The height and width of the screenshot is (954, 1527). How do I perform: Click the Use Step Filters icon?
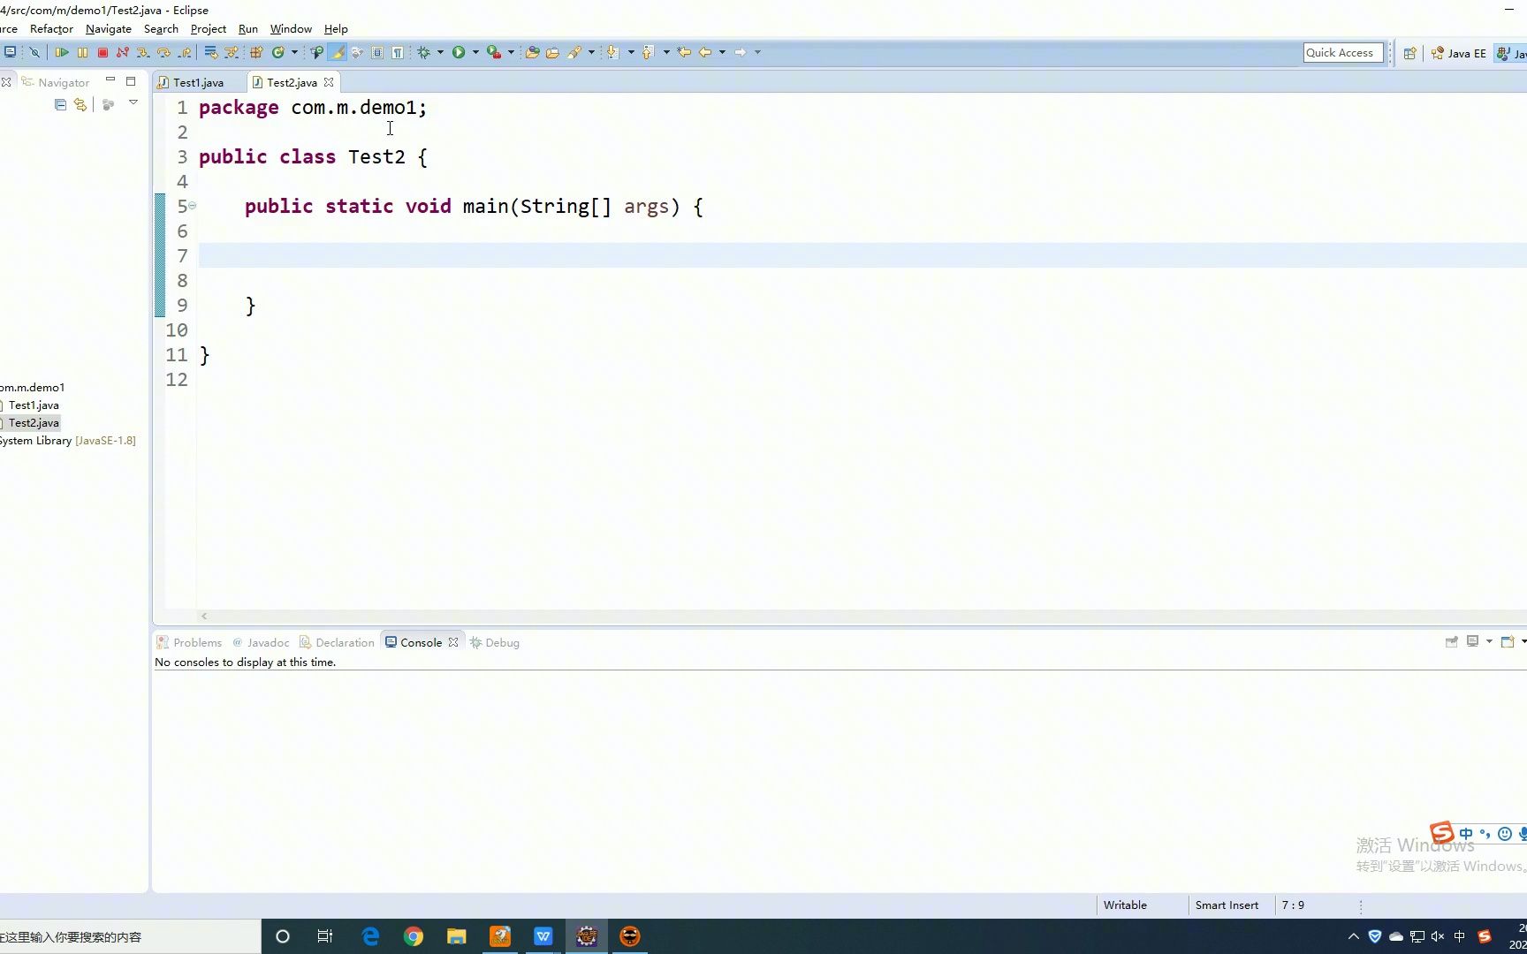[x=232, y=53]
